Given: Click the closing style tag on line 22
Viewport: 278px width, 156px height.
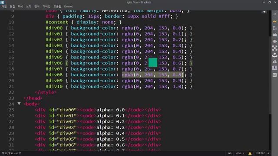Looking at the screenshot, I should tap(46, 92).
